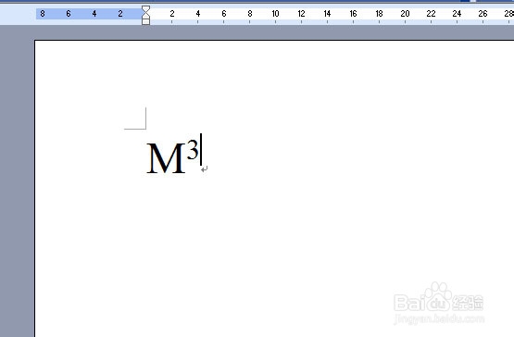Click the 26 mark on the ruler
The image size is (514, 337).
point(483,14)
